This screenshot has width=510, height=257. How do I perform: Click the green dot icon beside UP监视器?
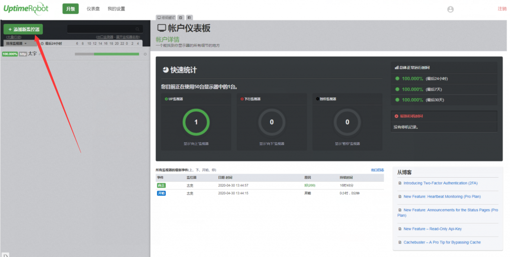coord(166,99)
